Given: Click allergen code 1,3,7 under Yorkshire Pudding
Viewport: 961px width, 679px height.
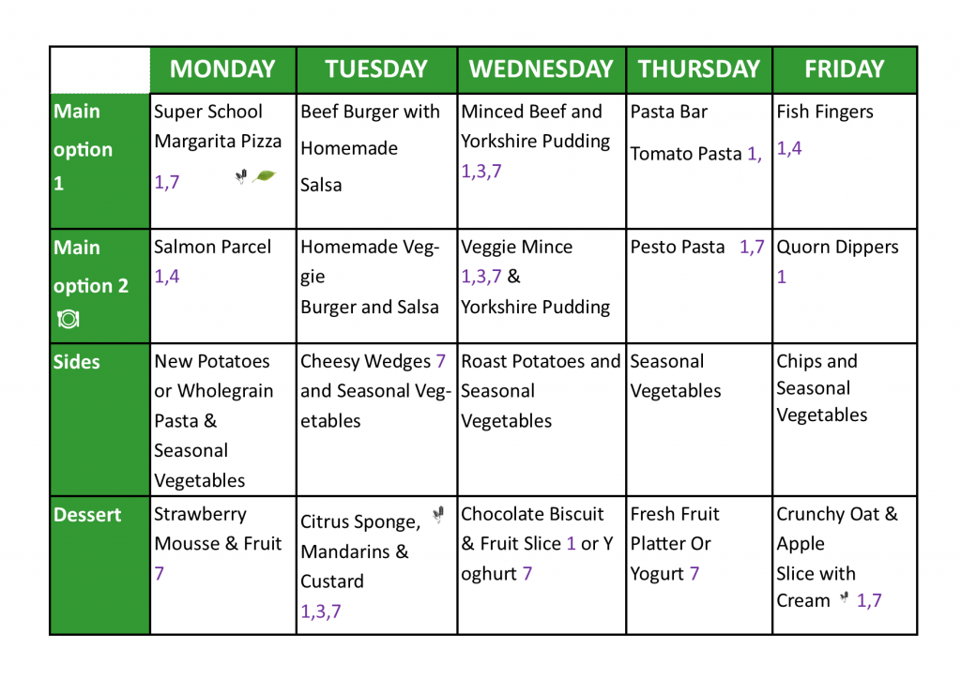Looking at the screenshot, I should point(481,172).
